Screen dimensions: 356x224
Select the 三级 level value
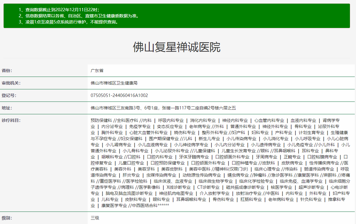(x=95, y=218)
